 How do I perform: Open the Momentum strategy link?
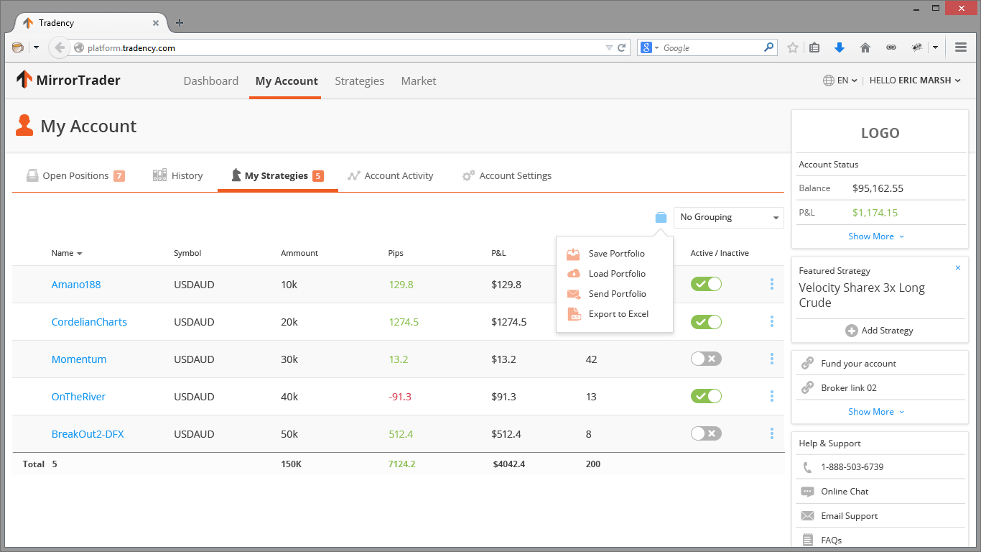[79, 359]
